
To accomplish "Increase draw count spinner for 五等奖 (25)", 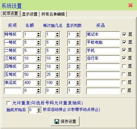I will pos(57,73).
